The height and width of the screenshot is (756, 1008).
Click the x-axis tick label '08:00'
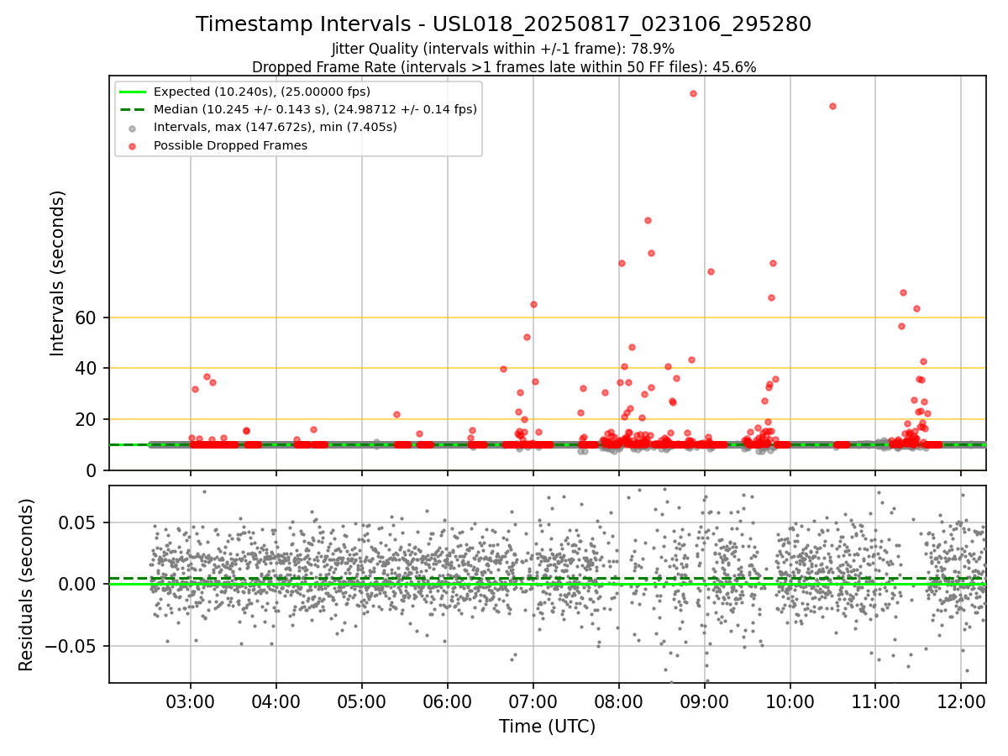[x=619, y=701]
